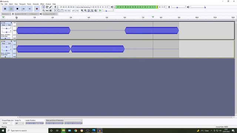Close the first track with its X
Image resolution: width=237 pixels, height=133 pixels.
point(2,23)
